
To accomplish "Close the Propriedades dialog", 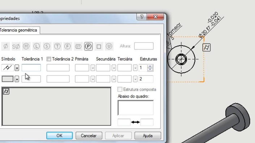I will (155, 17).
